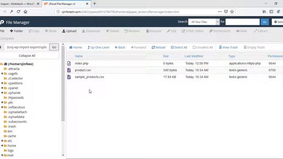The width and height of the screenshot is (283, 159).
Task: Click the Restore toolbar action
Action: tap(132, 31)
